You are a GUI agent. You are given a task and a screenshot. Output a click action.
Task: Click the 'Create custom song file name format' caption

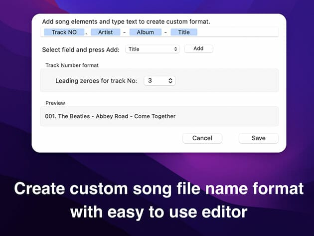tap(158, 189)
